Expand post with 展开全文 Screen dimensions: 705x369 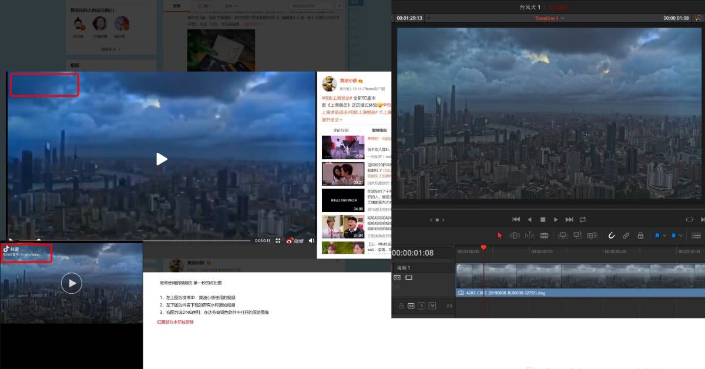point(332,119)
